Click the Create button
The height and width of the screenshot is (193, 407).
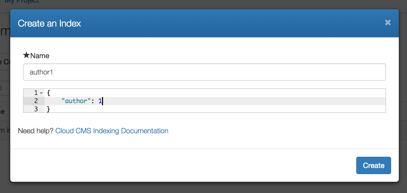coord(373,165)
